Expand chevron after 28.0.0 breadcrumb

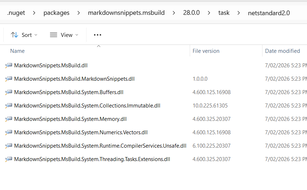(x=209, y=13)
